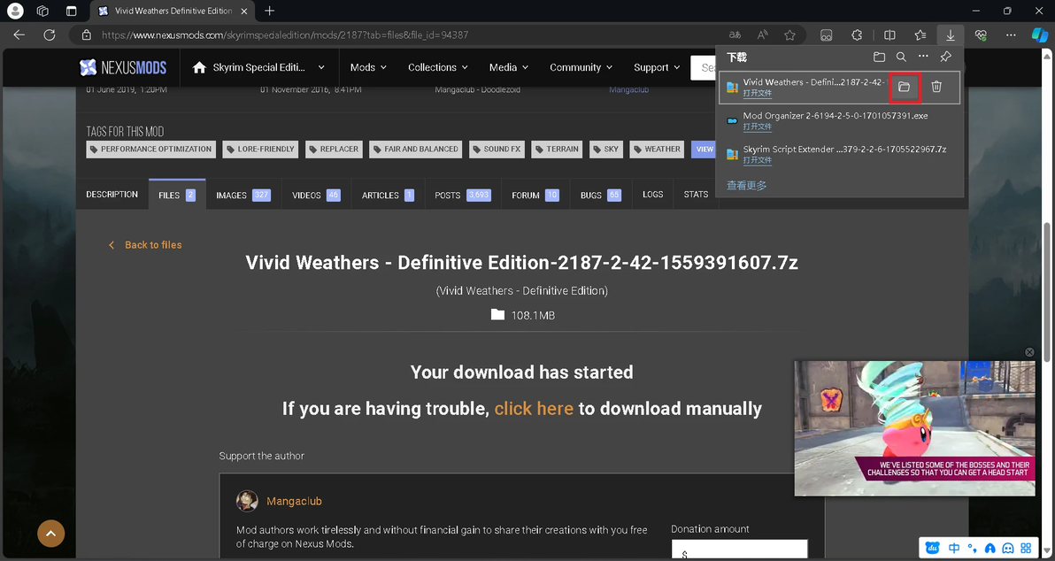Open the Workspaces icon

tap(43, 11)
